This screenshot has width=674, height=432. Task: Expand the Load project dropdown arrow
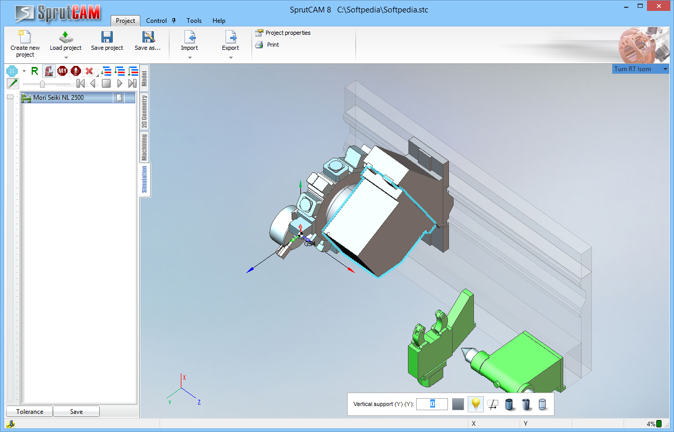pyautogui.click(x=66, y=57)
